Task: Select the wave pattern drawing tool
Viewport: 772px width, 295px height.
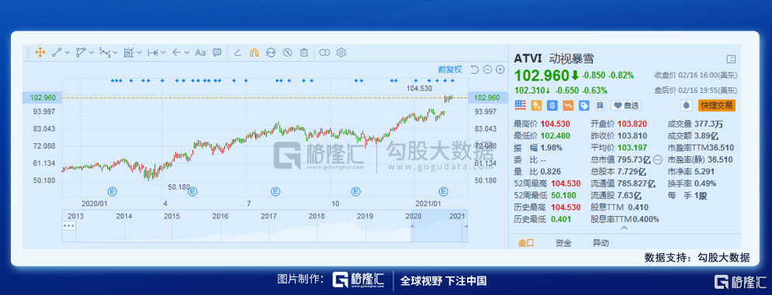Action: click(x=105, y=52)
